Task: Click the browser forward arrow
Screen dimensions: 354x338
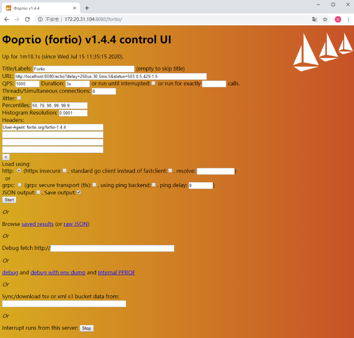Action: click(17, 19)
